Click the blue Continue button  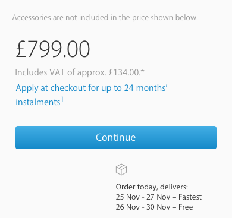tap(116, 137)
